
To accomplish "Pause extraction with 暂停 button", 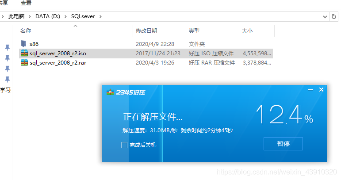I will tap(283, 144).
